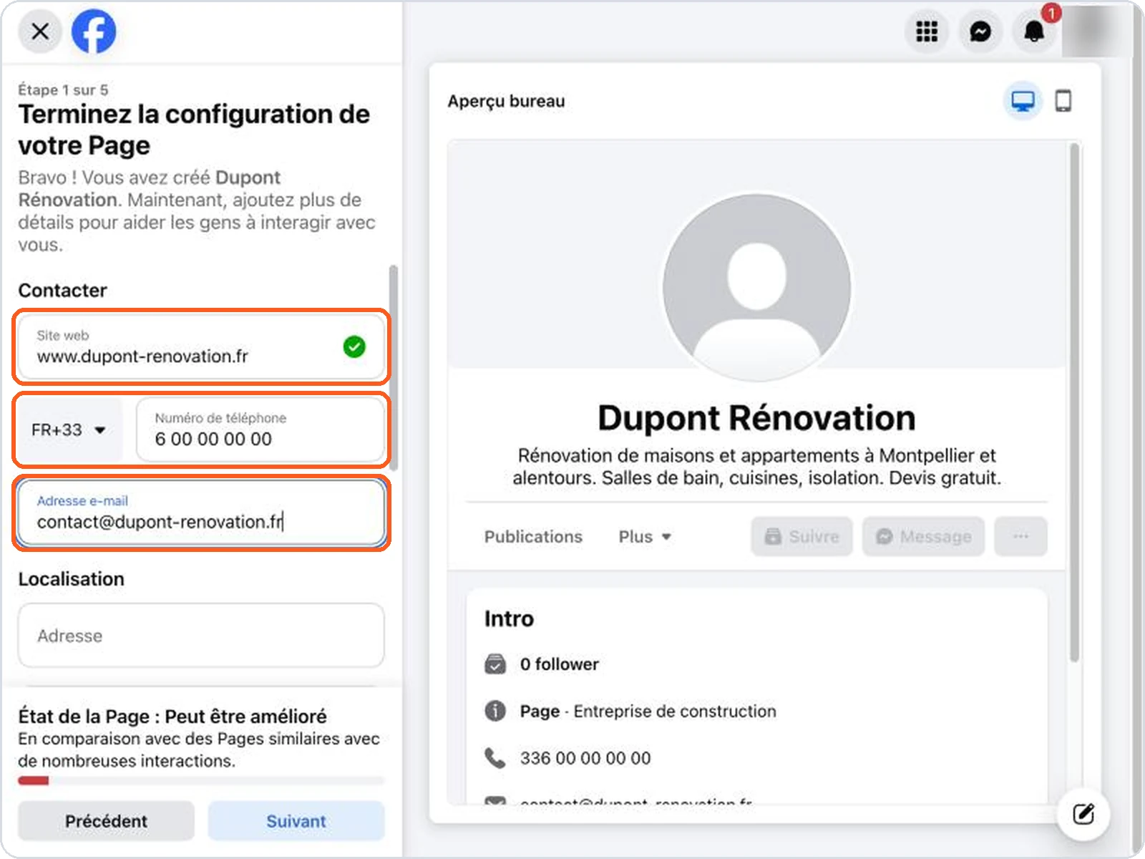Click the page description about Montpellier
The height and width of the screenshot is (859, 1145).
coord(756,467)
